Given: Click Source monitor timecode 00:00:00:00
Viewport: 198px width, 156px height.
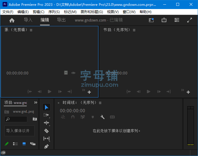Looking at the screenshot, I should point(17,73).
